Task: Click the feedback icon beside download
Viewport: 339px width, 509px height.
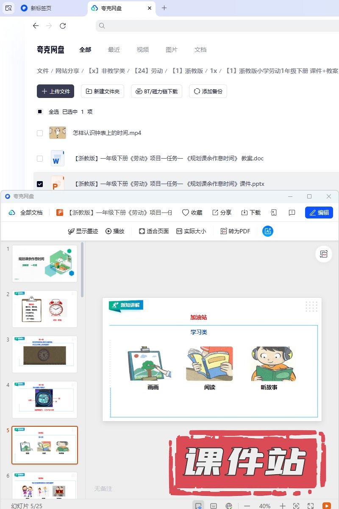Action: [x=292, y=213]
